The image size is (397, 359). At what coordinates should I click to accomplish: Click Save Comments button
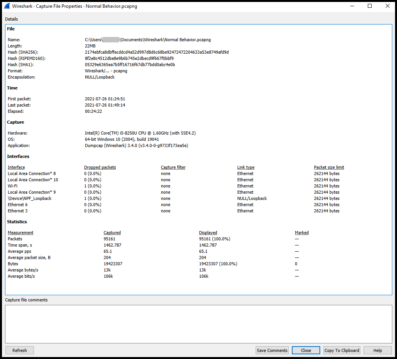272,350
